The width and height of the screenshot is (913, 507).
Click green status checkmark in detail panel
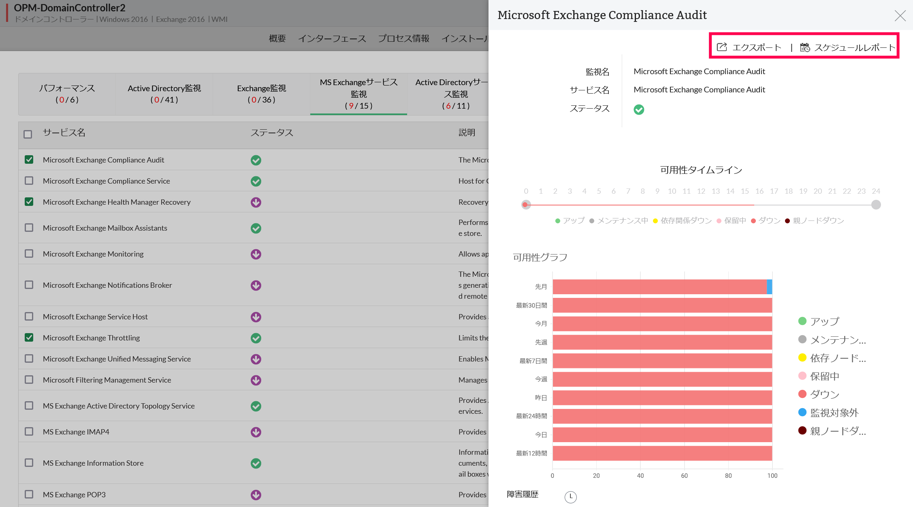point(639,109)
